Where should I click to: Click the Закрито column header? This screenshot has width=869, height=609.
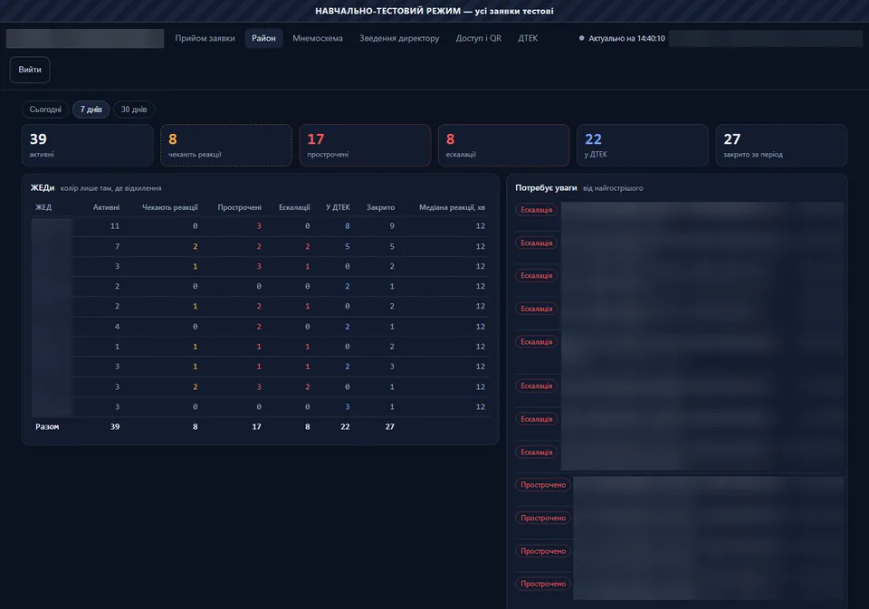click(x=381, y=207)
